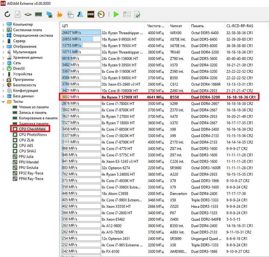The image size is (269, 257).
Task: Click the Refresh toolbar icon
Action: tap(7, 14)
